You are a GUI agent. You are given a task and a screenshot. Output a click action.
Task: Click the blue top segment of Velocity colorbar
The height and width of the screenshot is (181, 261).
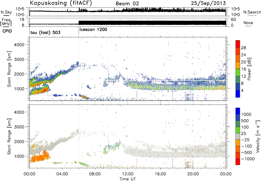(238, 111)
